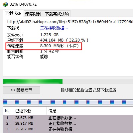Click the 正在接收数据 status text
The height and width of the screenshot is (133, 133).
click(54, 28)
